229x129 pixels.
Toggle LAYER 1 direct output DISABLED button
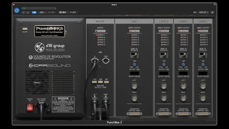tap(203, 31)
